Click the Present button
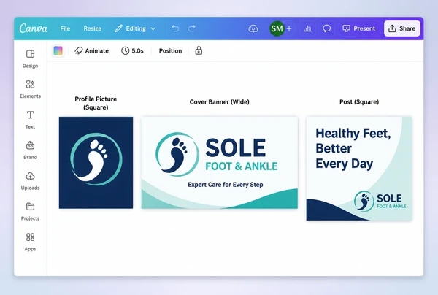Image resolution: width=438 pixels, height=295 pixels. pos(359,28)
